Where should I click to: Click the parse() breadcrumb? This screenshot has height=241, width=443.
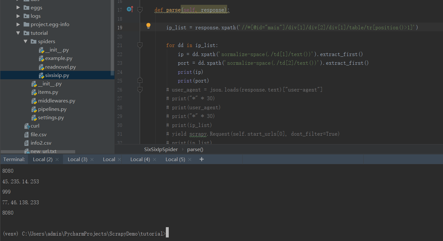pyautogui.click(x=195, y=149)
